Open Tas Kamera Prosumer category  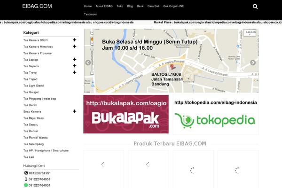pos(38,53)
